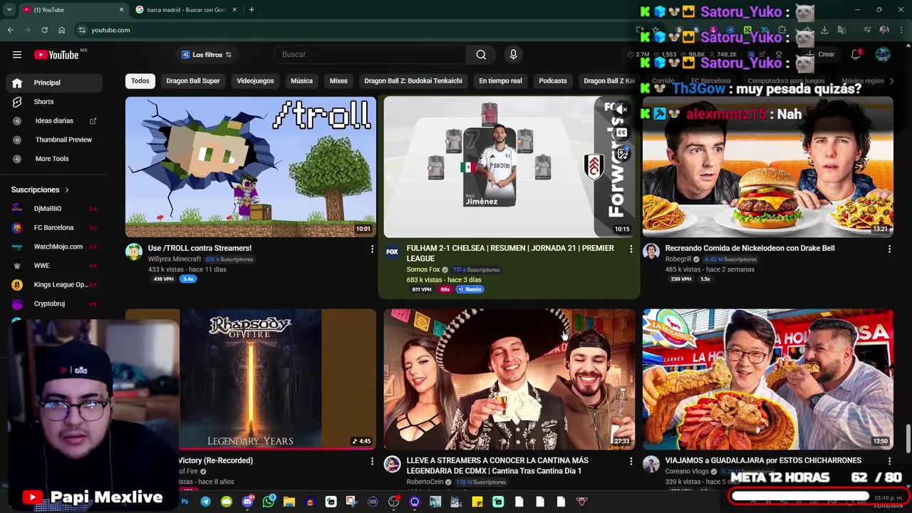Image resolution: width=912 pixels, height=513 pixels.
Task: Open options menu for Victory (Re-Recorded)
Action: coord(371,461)
